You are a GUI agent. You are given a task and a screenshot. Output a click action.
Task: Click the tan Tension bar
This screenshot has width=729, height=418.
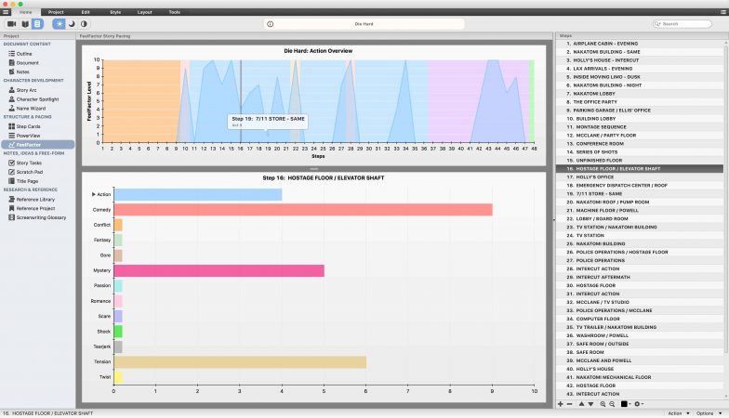240,362
